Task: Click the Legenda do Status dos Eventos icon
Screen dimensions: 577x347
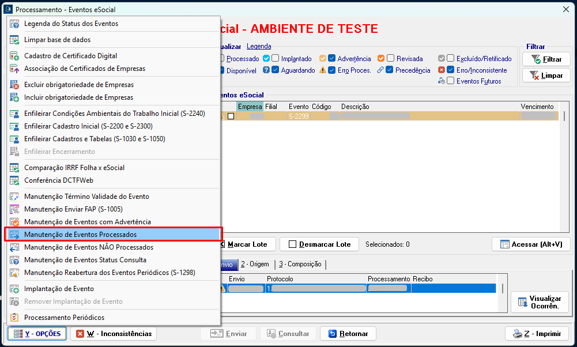Action: point(14,24)
